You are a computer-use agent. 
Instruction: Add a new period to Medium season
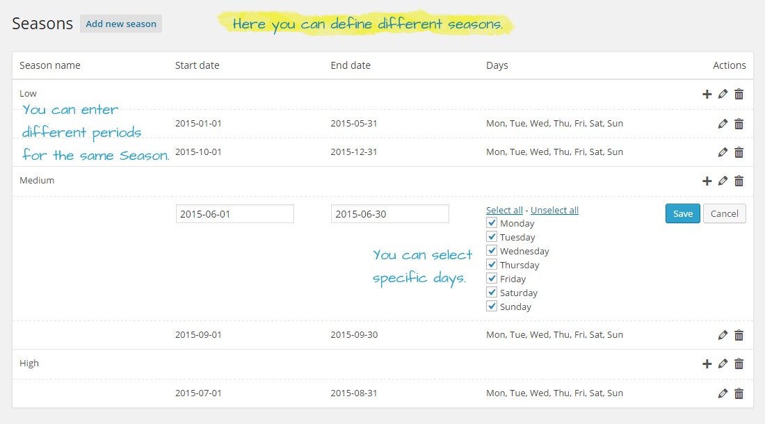pyautogui.click(x=707, y=181)
